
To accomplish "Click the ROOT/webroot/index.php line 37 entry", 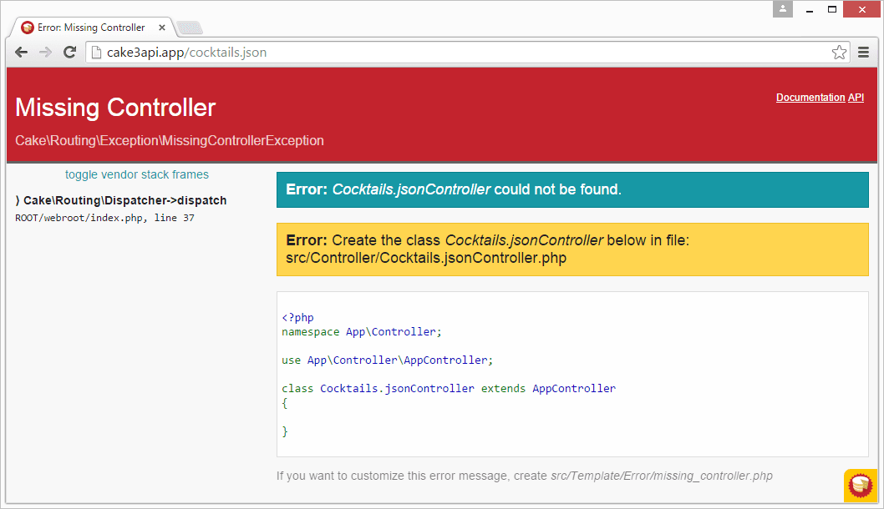I will 104,218.
